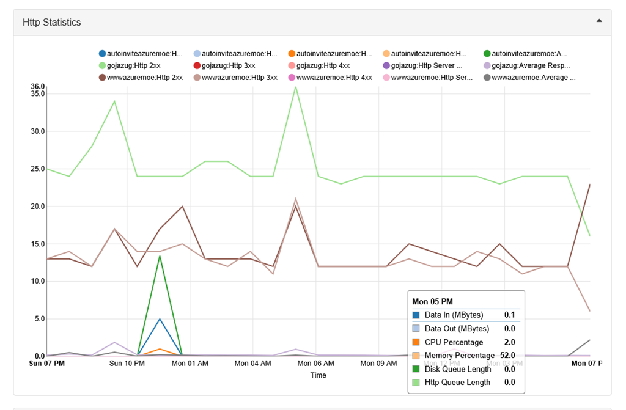Click gojazug:Average Resp legend dot

[487, 65]
